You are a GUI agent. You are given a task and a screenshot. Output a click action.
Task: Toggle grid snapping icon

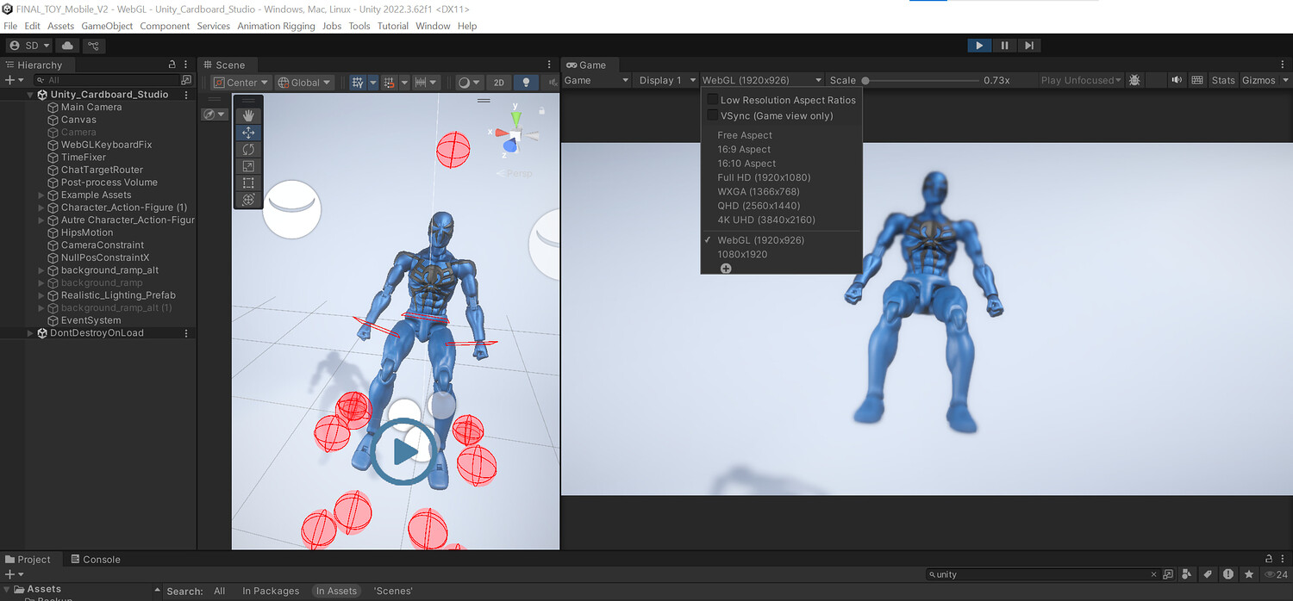[390, 83]
